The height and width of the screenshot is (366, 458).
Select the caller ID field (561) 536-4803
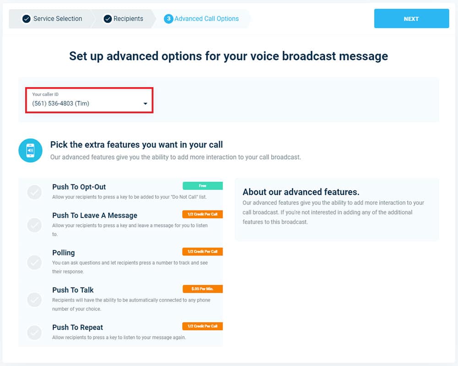(x=89, y=100)
